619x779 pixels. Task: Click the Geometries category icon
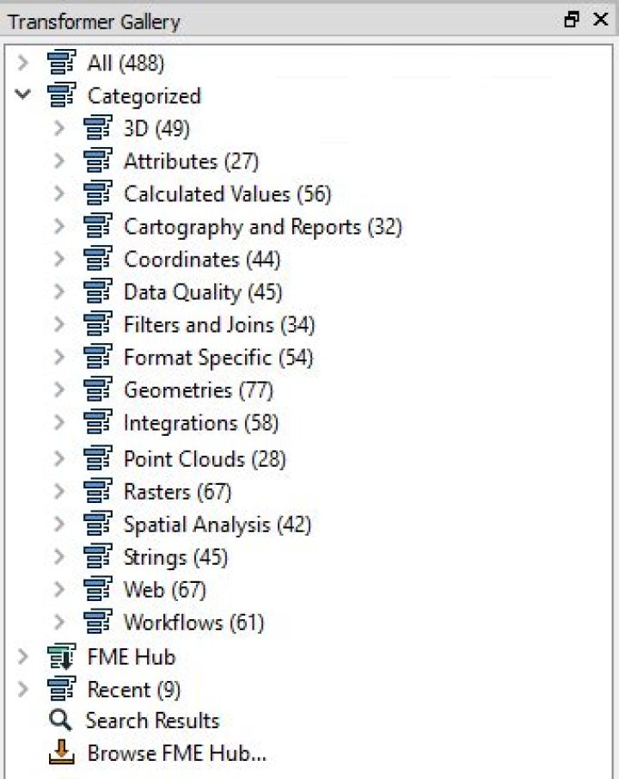pyautogui.click(x=98, y=389)
